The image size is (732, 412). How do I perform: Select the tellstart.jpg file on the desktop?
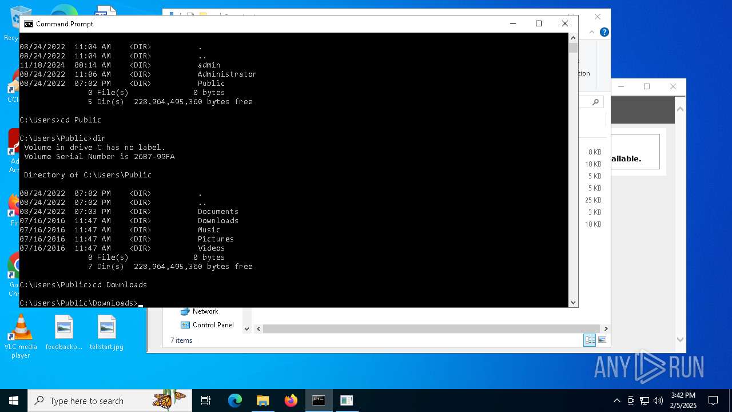[106, 333]
